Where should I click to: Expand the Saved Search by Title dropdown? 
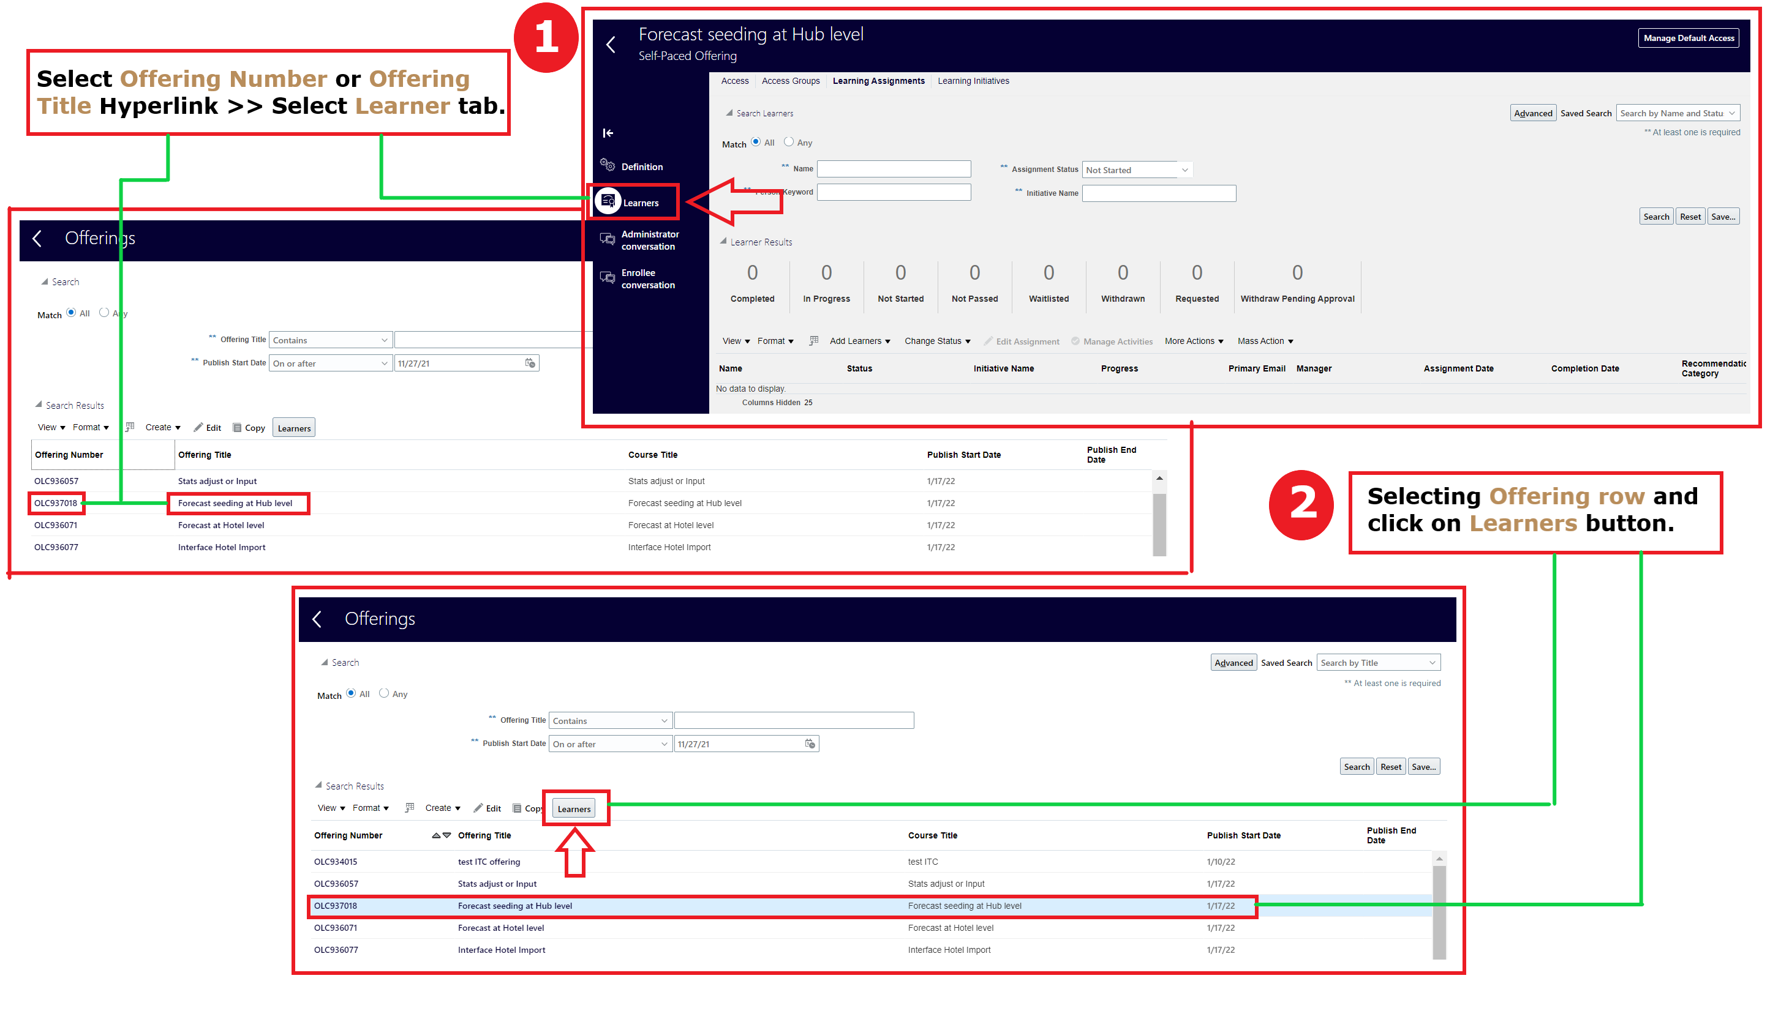1431,662
